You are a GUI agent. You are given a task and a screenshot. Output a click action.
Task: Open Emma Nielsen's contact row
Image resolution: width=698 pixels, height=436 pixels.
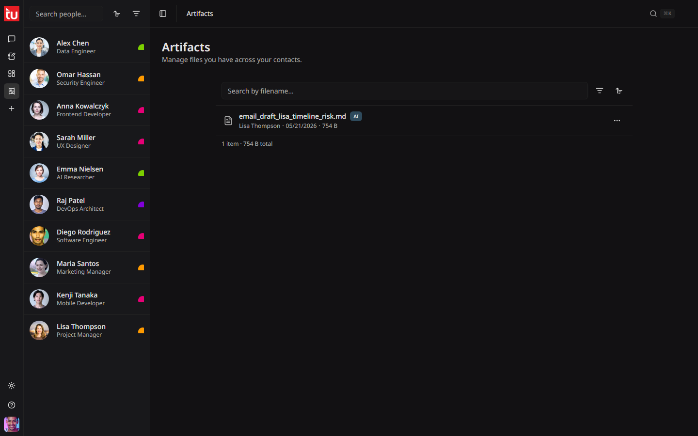click(x=87, y=173)
